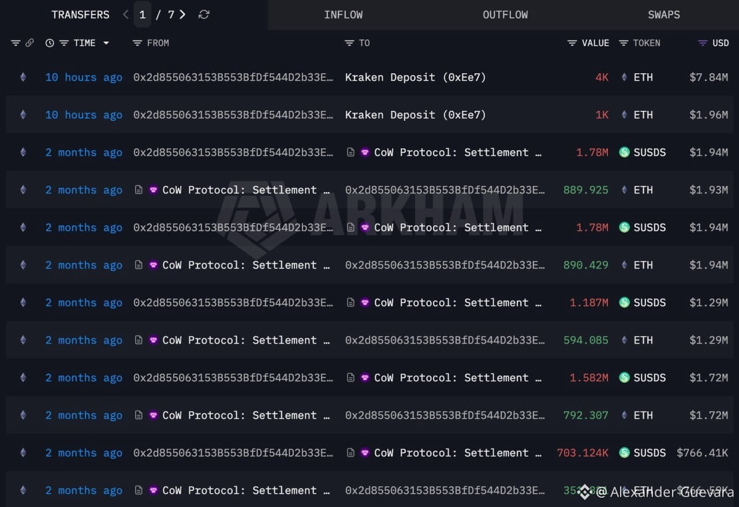Click the $766.41K USD amount
The width and height of the screenshot is (739, 507).
pos(702,452)
